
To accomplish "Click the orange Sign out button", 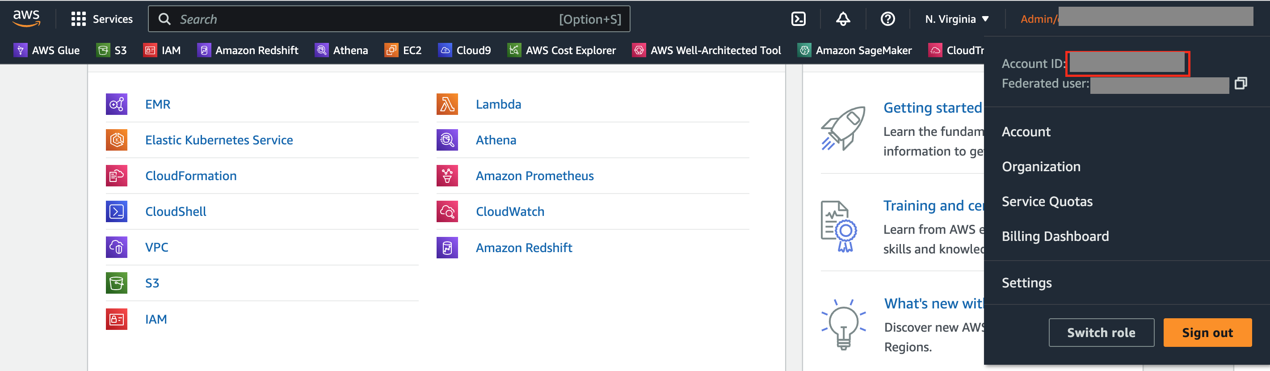I will pos(1207,333).
